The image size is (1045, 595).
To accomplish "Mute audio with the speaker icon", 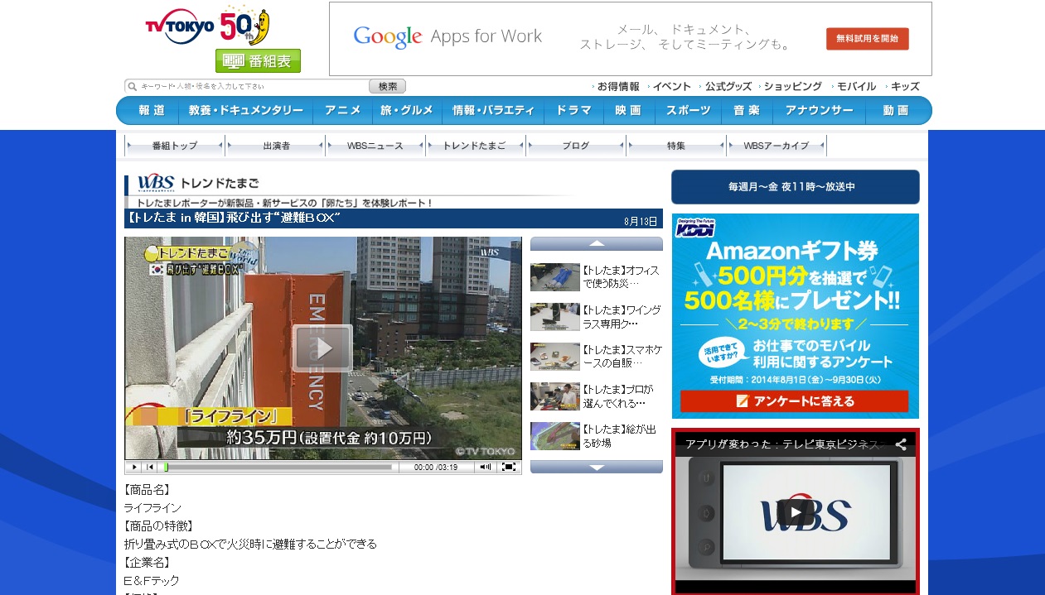I will click(x=486, y=467).
